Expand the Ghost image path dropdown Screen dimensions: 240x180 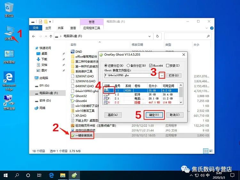(162, 75)
